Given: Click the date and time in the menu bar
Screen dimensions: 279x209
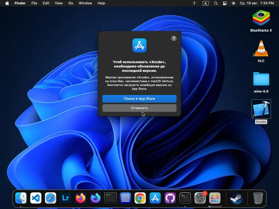Looking at the screenshot, I should point(257,3).
